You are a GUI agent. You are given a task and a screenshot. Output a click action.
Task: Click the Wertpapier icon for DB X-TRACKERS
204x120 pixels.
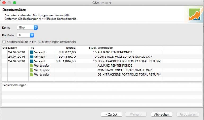coord(32,75)
